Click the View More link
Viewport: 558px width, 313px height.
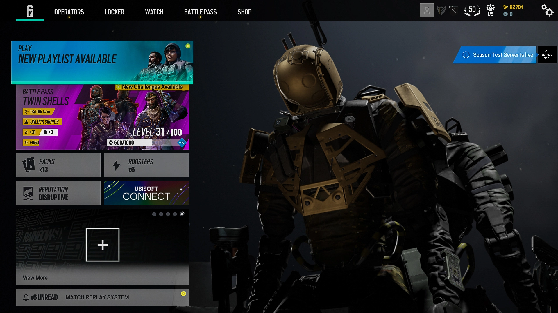tap(35, 278)
